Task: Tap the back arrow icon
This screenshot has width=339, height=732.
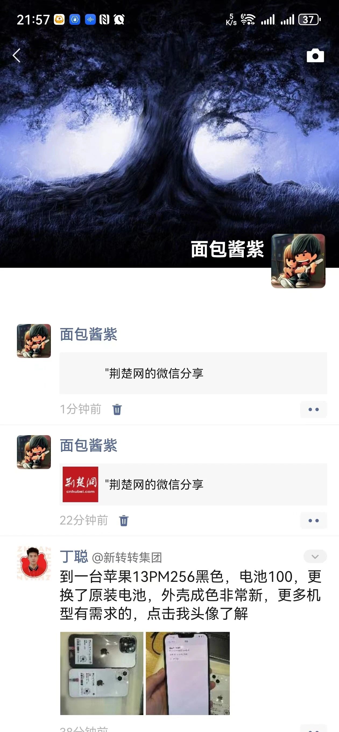Action: coord(16,55)
